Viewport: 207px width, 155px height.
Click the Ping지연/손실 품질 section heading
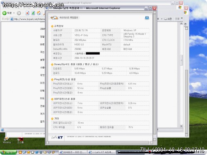pyautogui.click(x=65, y=79)
